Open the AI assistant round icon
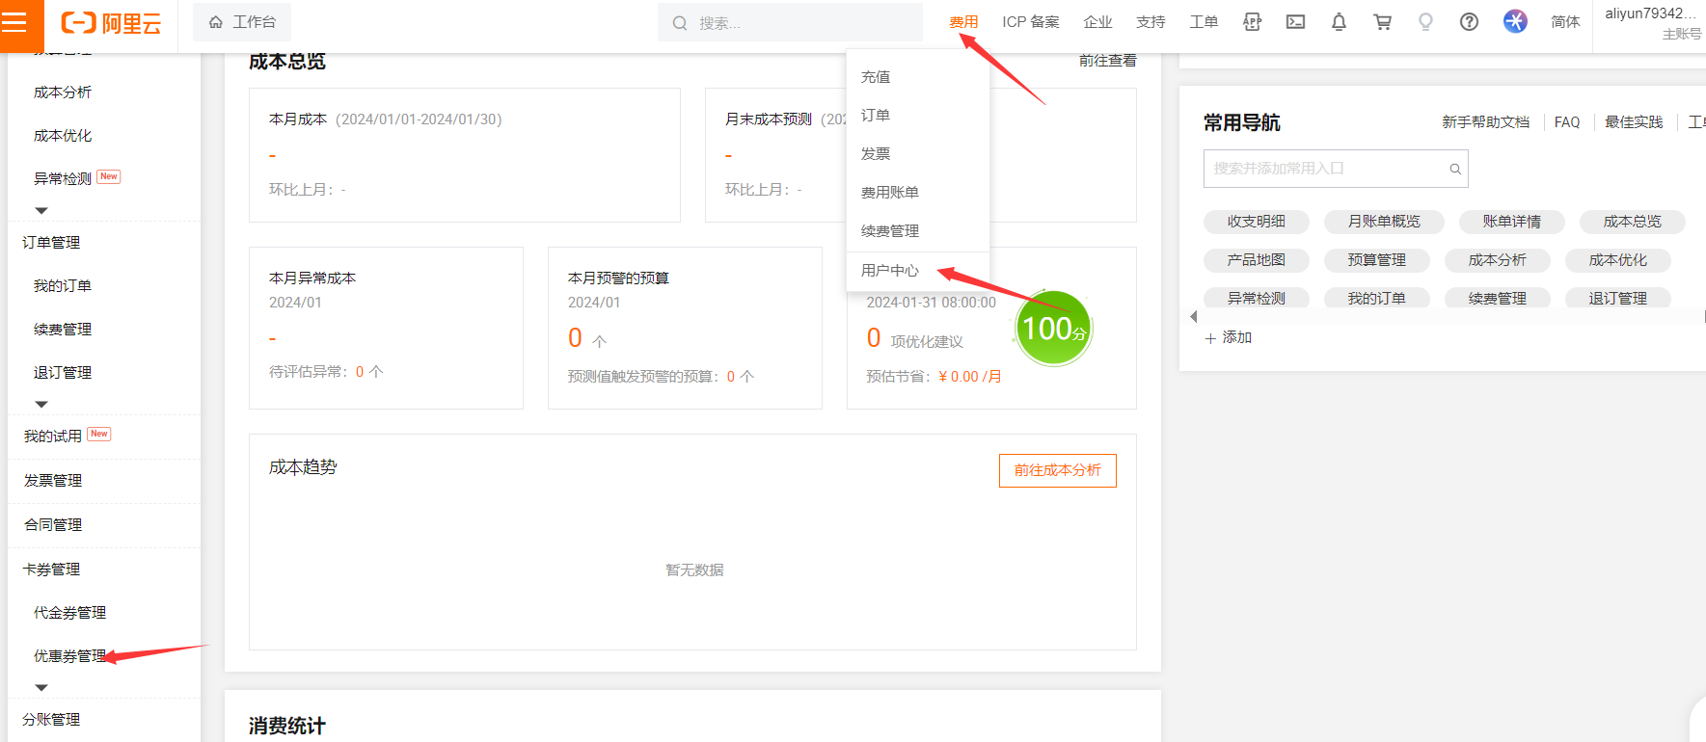This screenshot has height=742, width=1706. point(1515,21)
